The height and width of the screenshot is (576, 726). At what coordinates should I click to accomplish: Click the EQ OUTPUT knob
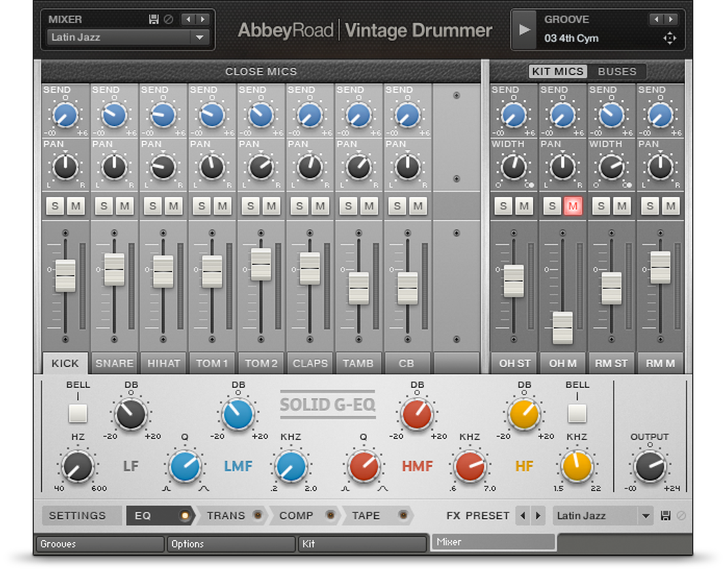pyautogui.click(x=649, y=466)
